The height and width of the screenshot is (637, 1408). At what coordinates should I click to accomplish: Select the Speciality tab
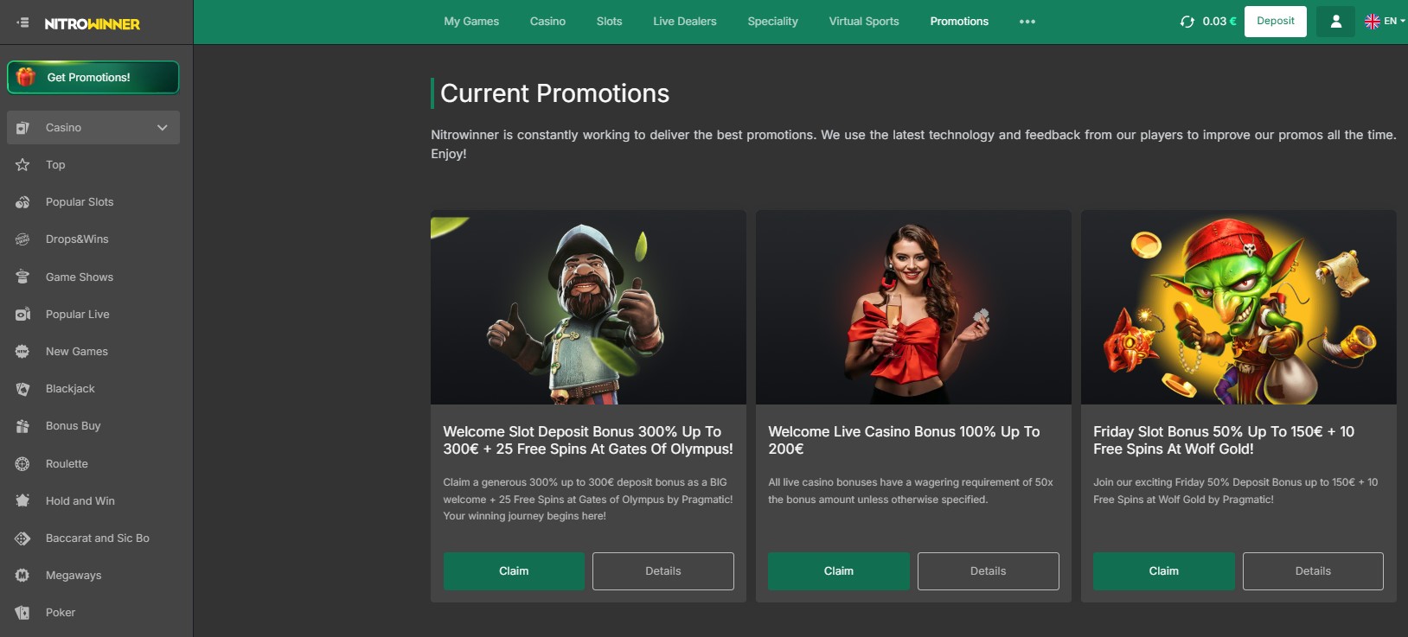(773, 22)
